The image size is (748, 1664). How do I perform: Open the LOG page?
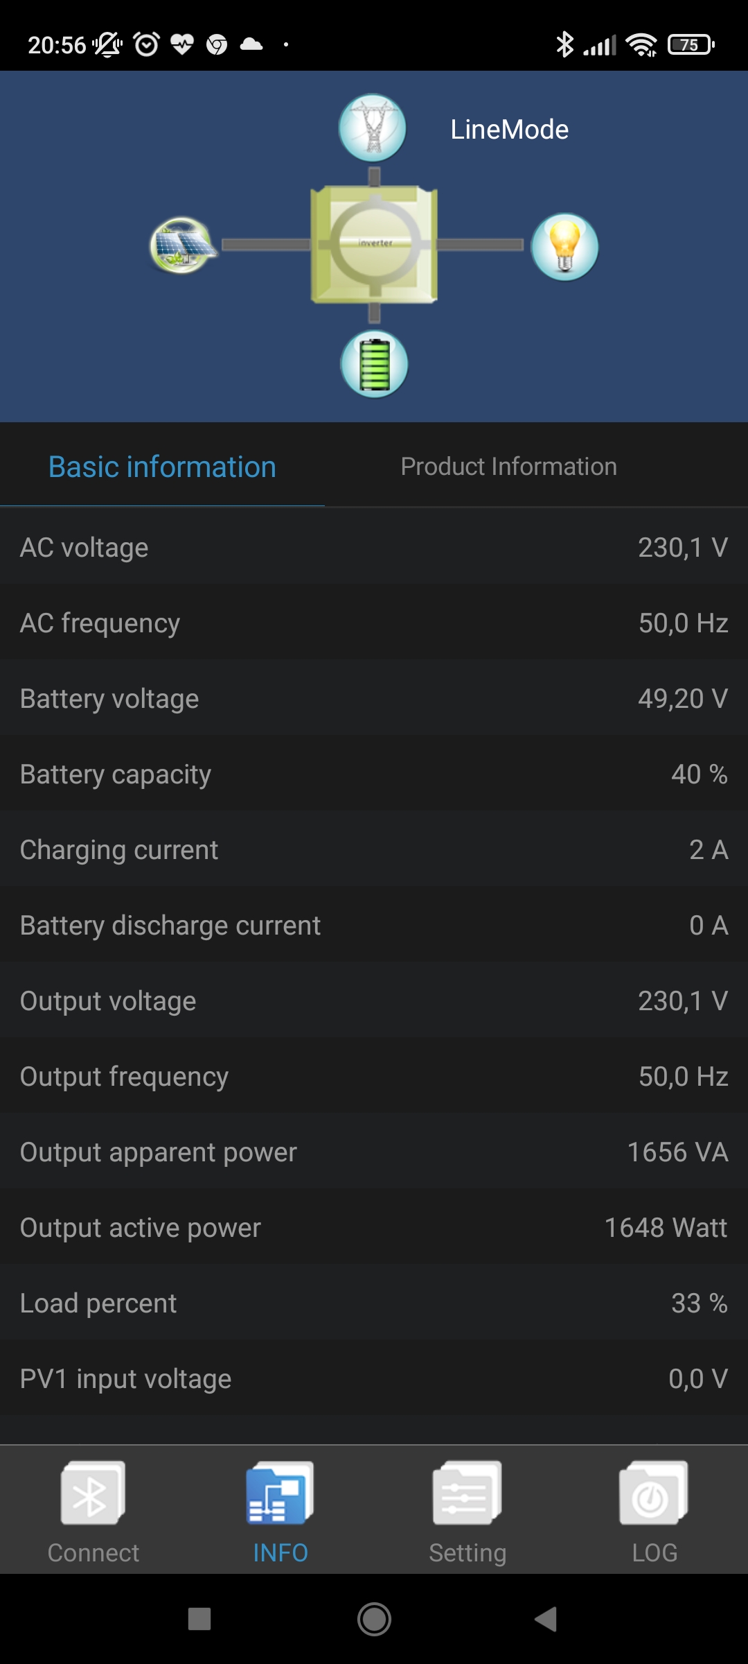[654, 1511]
